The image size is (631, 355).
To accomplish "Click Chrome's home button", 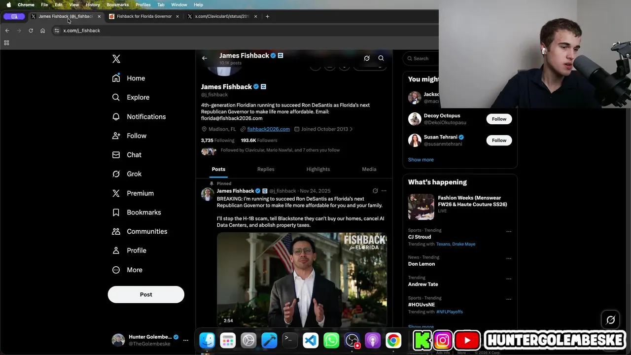I will [x=42, y=31].
